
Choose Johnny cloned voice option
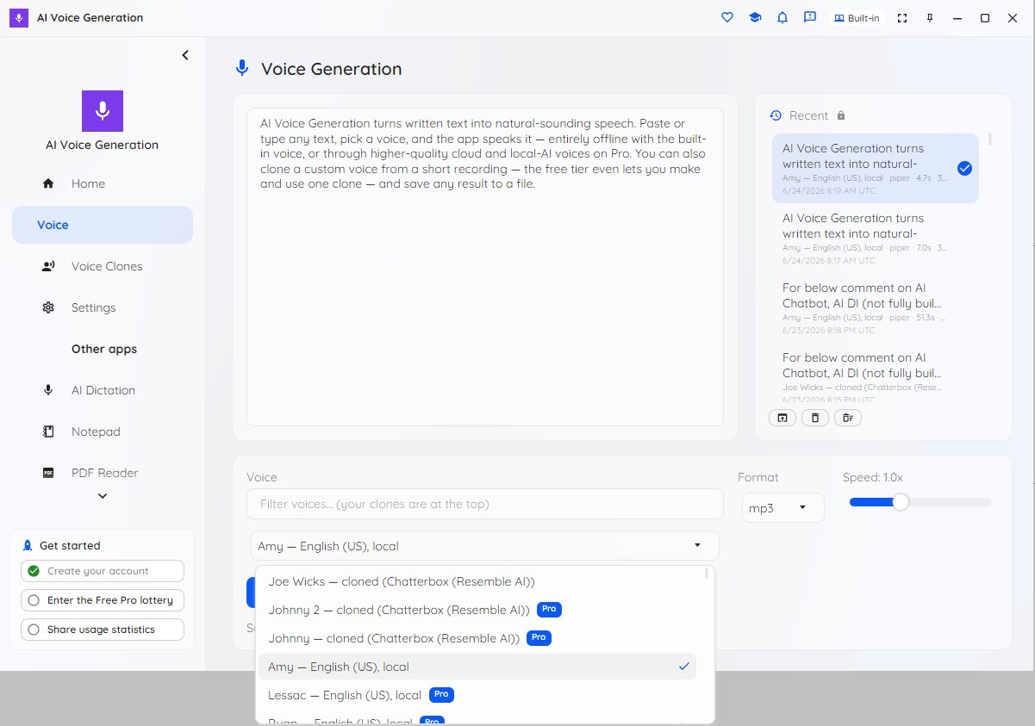coord(478,638)
